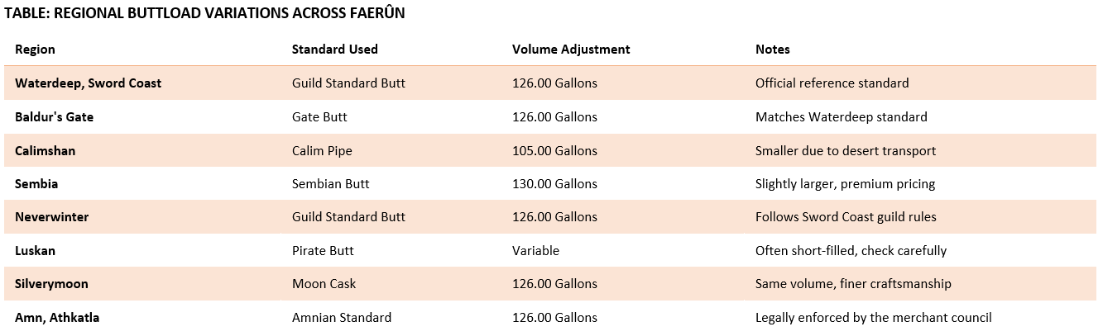The height and width of the screenshot is (336, 1103).
Task: Select the Moon Cask standard cell
Action: tap(324, 284)
